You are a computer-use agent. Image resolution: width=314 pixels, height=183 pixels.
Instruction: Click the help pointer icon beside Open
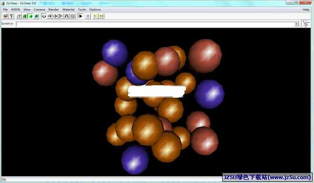(11, 16)
